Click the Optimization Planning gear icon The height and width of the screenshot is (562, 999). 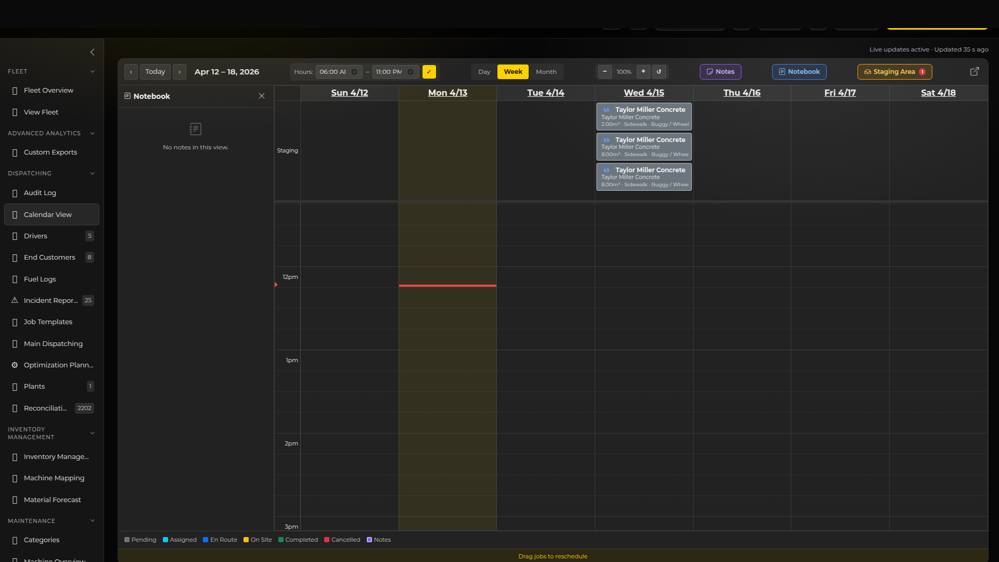point(14,365)
